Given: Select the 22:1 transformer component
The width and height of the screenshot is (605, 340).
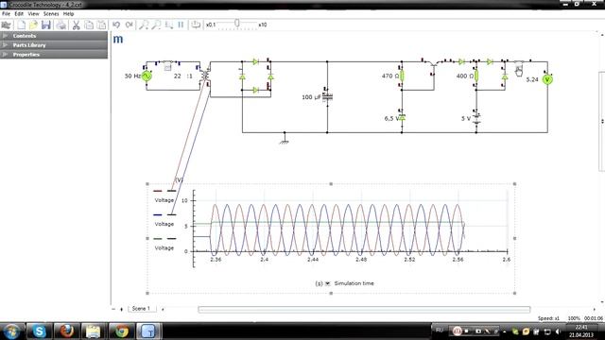Looking at the screenshot, I should pos(205,76).
